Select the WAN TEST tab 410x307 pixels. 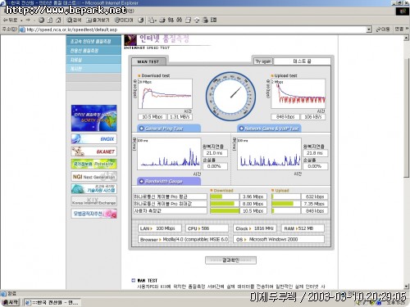tap(148, 61)
